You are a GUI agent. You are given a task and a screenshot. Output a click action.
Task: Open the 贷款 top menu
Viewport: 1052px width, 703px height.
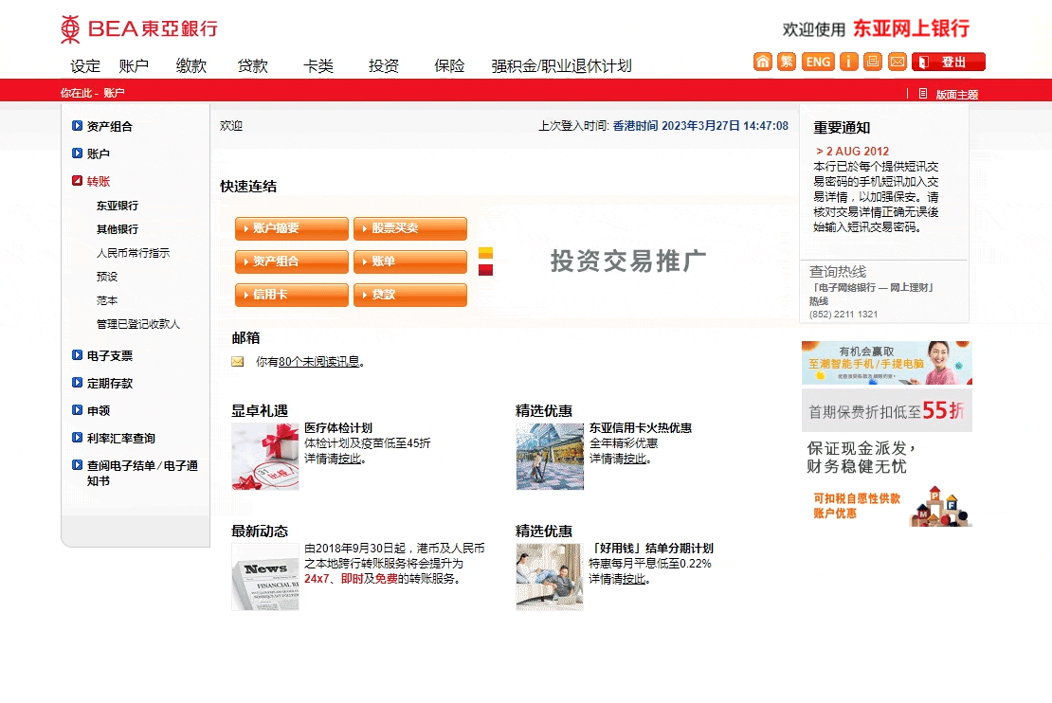point(252,65)
